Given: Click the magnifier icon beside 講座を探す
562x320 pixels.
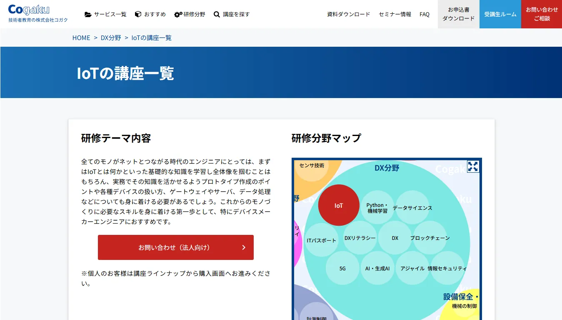Looking at the screenshot, I should (x=217, y=14).
